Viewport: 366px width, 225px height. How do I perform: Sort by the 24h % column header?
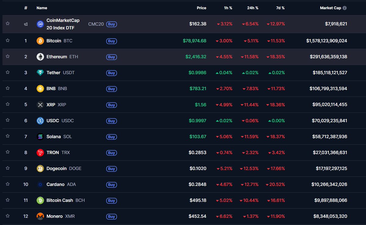click(x=253, y=8)
